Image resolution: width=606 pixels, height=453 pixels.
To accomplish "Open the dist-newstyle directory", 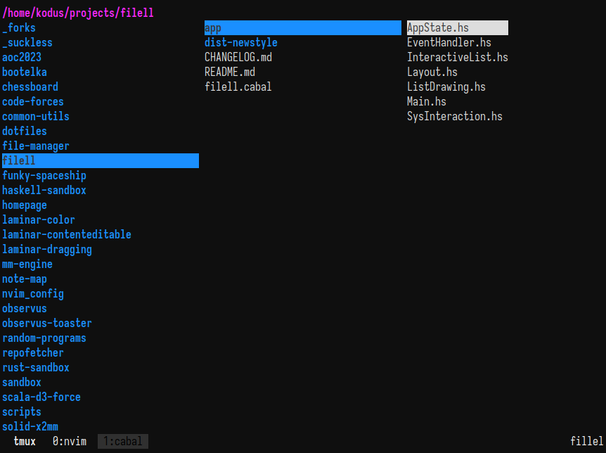I will click(240, 42).
